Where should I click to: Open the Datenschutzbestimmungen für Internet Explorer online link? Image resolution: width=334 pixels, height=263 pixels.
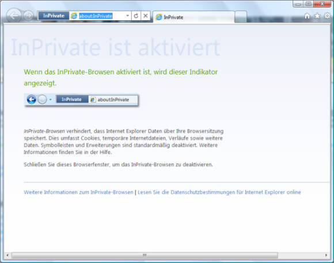click(219, 192)
